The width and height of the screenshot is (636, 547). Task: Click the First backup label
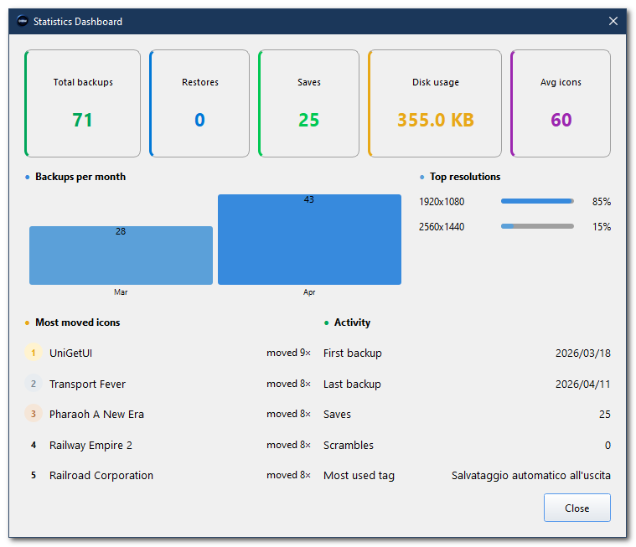pyautogui.click(x=353, y=353)
